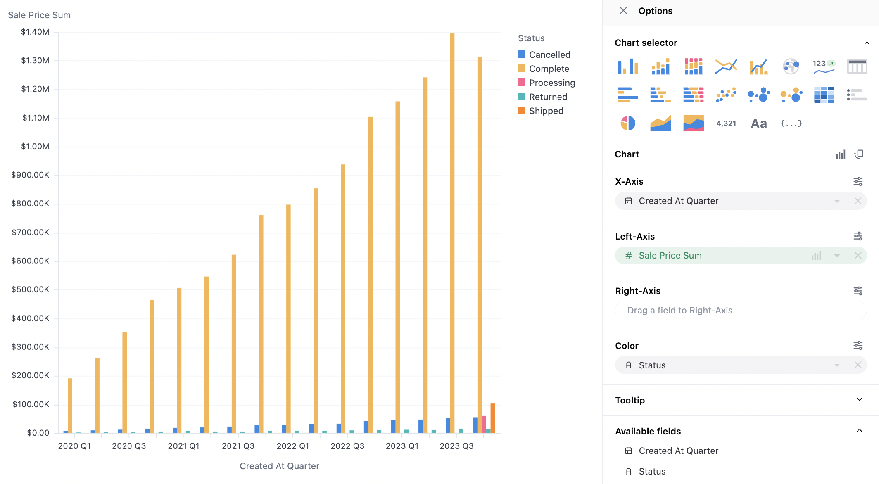Image resolution: width=879 pixels, height=484 pixels.
Task: Collapse the Chart selector section
Action: pos(867,43)
